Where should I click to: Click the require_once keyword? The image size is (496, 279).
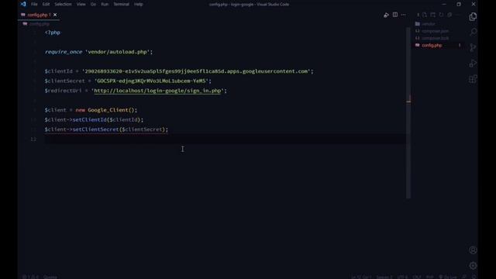[64, 52]
